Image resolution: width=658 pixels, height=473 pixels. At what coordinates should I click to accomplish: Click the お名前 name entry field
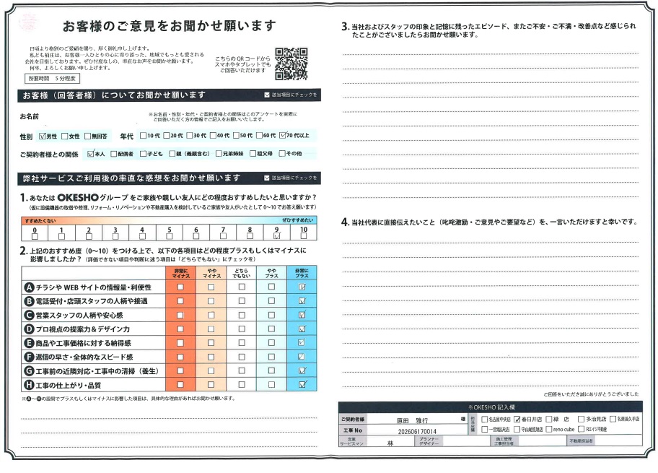pos(93,117)
